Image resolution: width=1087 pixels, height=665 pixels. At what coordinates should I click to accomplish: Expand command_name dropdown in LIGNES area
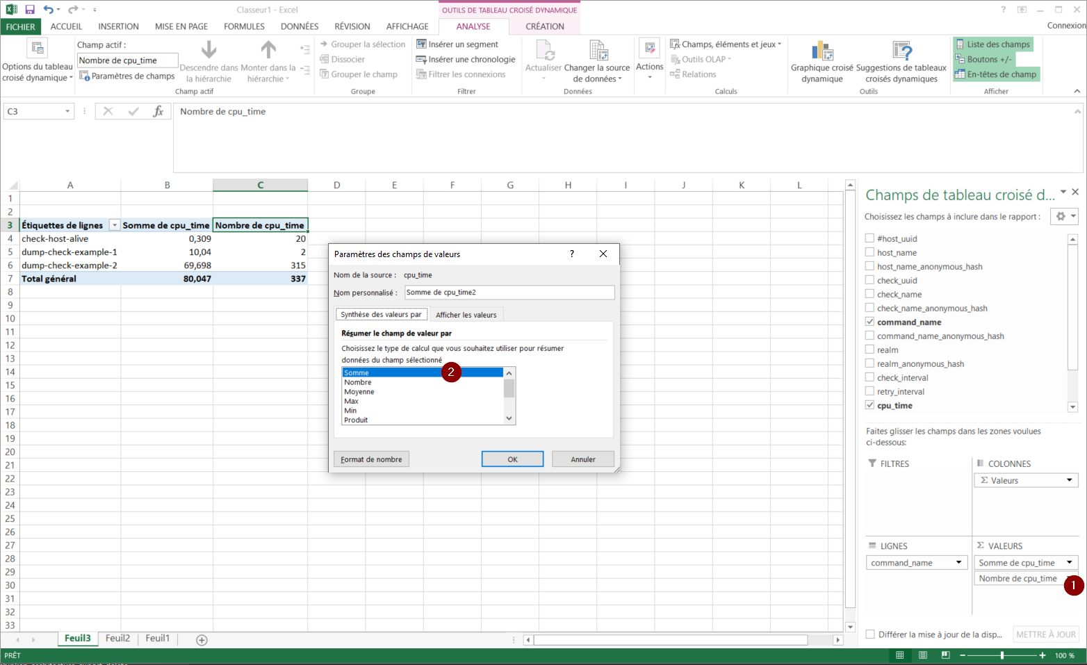[958, 563]
